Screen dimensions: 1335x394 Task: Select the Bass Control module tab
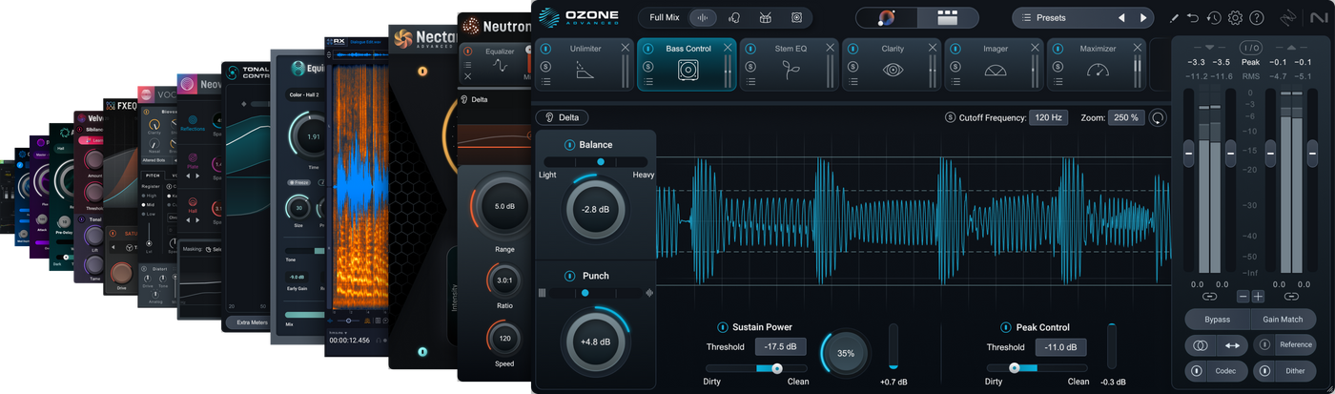click(688, 64)
